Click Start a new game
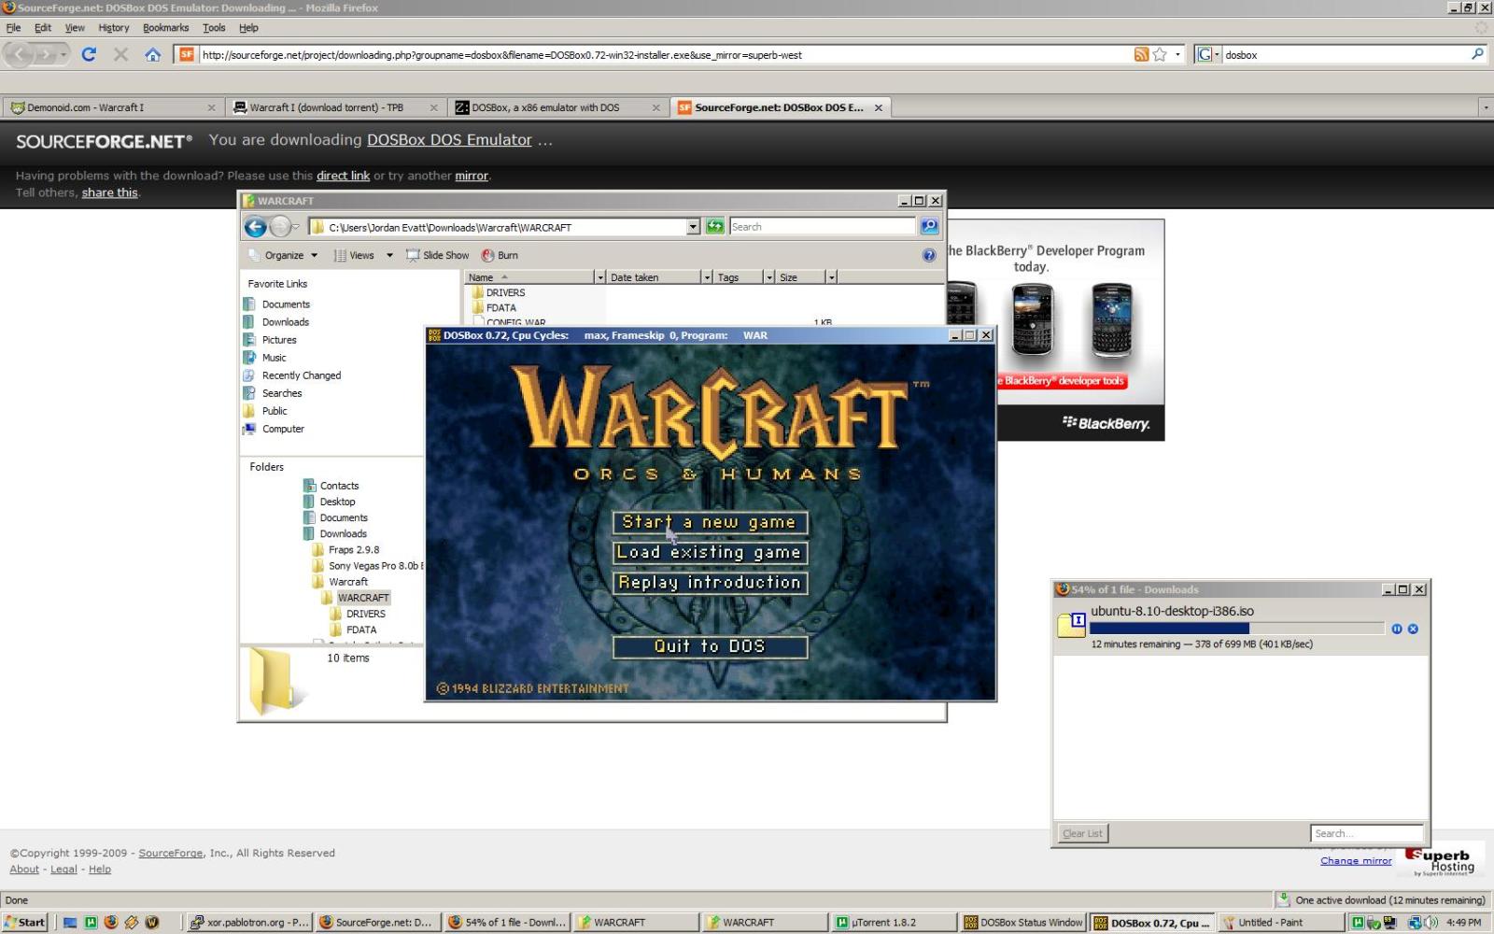This screenshot has width=1494, height=934. point(709,522)
